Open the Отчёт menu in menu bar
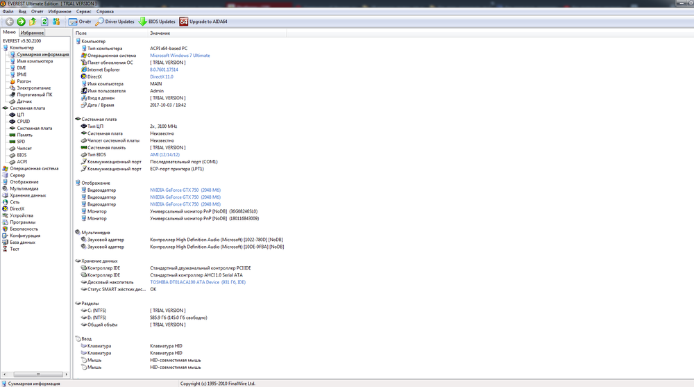This screenshot has height=387, width=694. pyautogui.click(x=37, y=12)
